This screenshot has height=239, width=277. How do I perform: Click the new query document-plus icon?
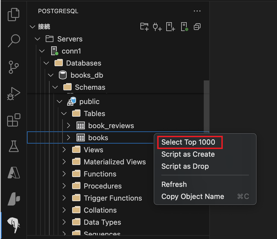click(170, 27)
